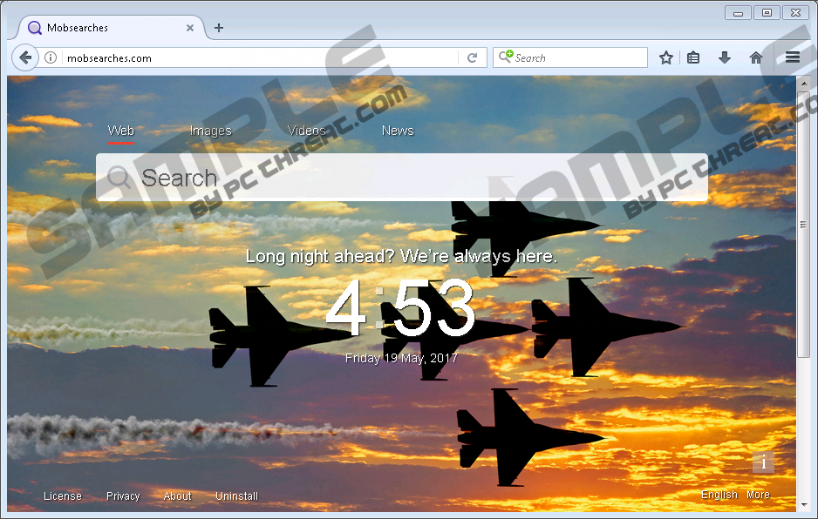This screenshot has height=519, width=818.
Task: Expand the More options in footer
Action: (758, 495)
